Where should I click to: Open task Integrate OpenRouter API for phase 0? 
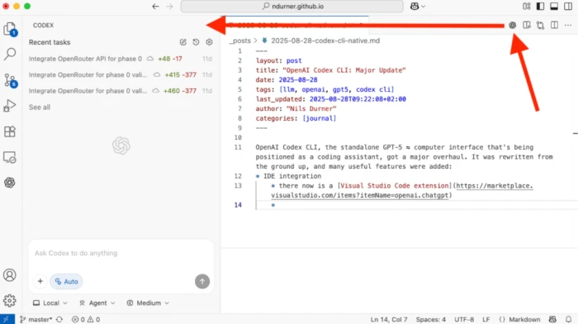point(121,59)
